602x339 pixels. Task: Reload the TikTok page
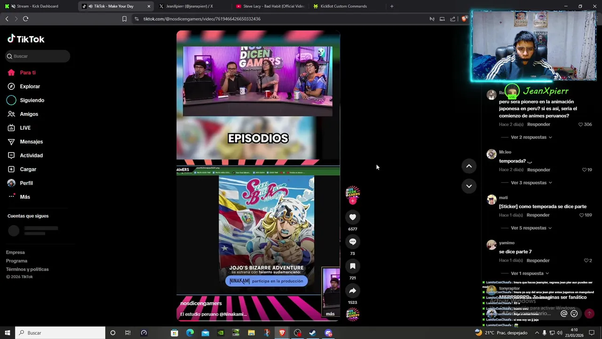[x=25, y=19]
